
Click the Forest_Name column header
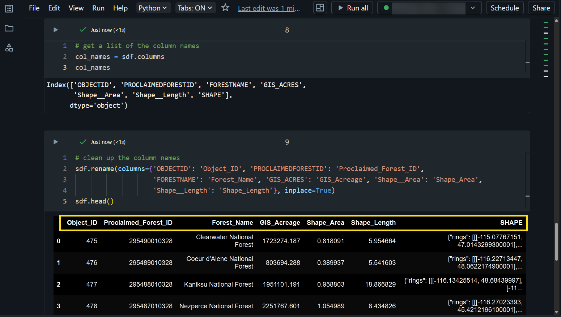[x=232, y=223]
